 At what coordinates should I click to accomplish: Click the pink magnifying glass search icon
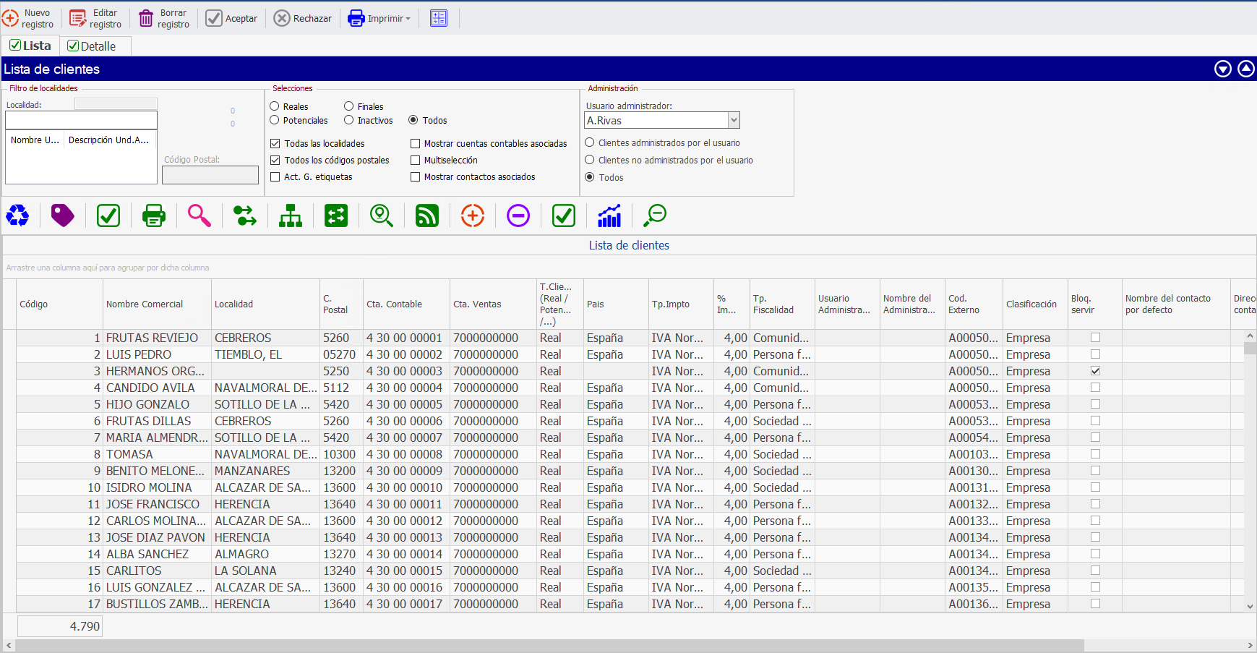pyautogui.click(x=200, y=215)
